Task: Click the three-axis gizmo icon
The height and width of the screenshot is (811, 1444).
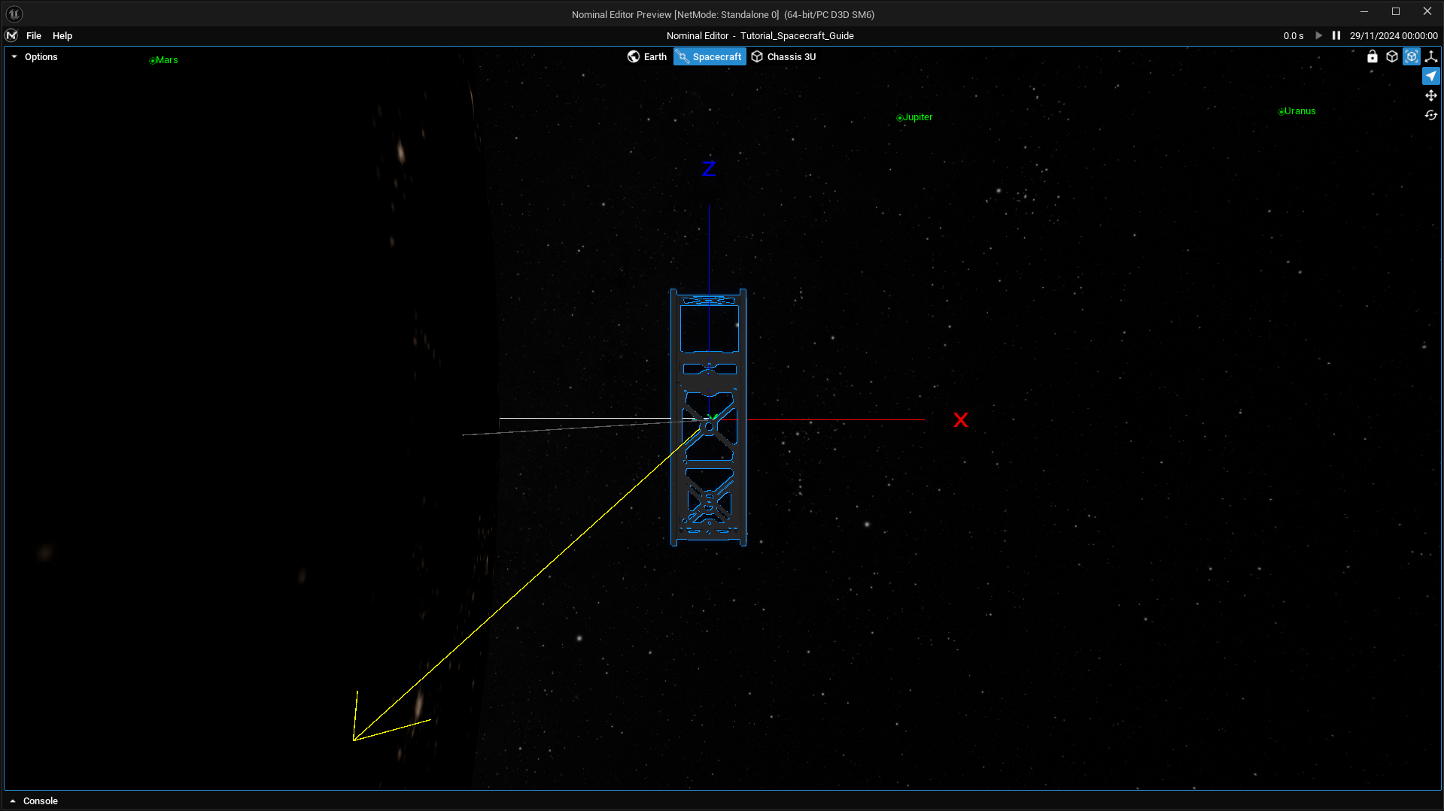Action: tap(1430, 56)
